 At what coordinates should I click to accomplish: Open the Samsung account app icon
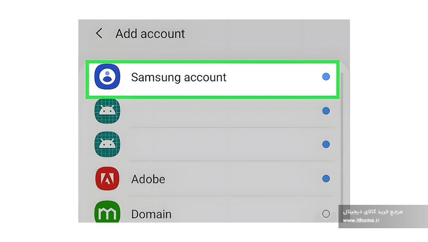click(x=107, y=76)
